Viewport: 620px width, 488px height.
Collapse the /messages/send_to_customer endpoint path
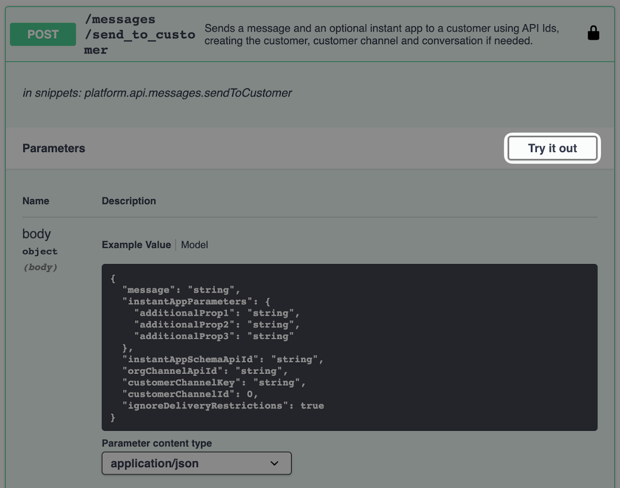pos(139,34)
